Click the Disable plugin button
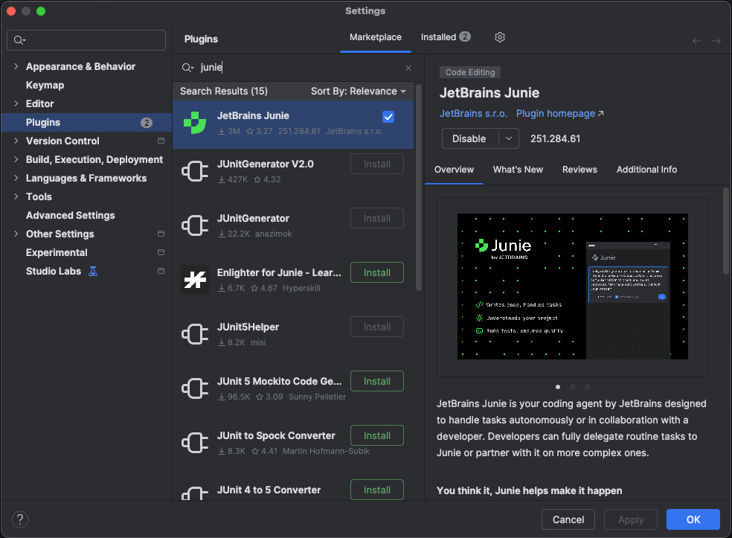Screen dimensions: 732x538 point(469,138)
